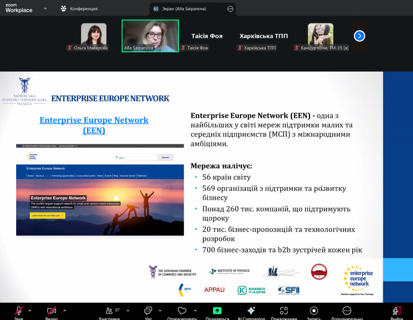Click Log in on EEN website screenshot
Viewport: 413px width, 320px height.
(x=120, y=157)
